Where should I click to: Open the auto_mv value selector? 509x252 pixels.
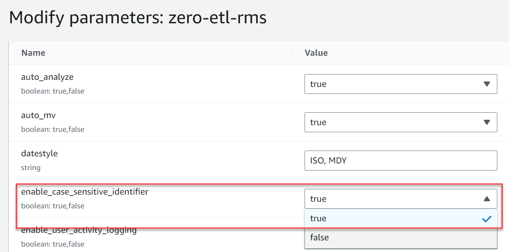401,122
